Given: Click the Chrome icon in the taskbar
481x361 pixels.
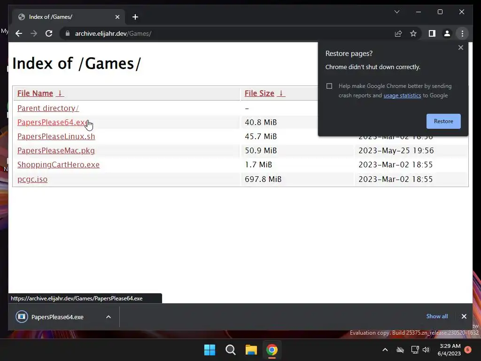Looking at the screenshot, I should coord(272,350).
